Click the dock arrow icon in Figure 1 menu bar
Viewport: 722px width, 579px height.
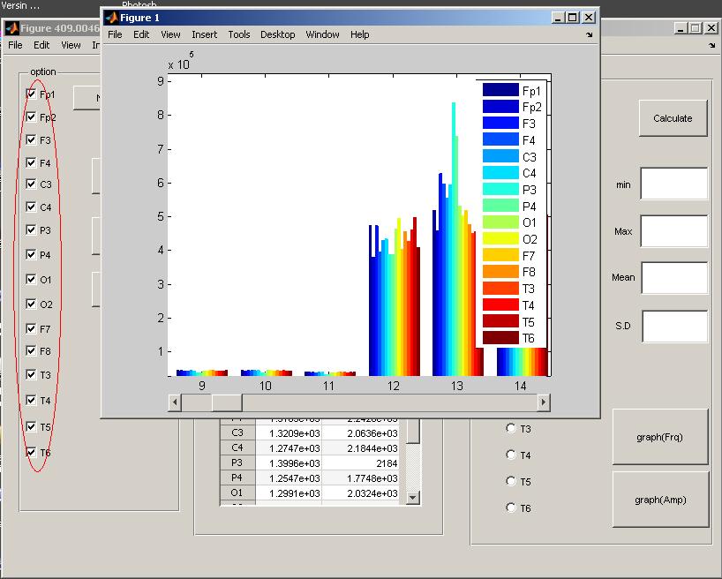point(590,34)
